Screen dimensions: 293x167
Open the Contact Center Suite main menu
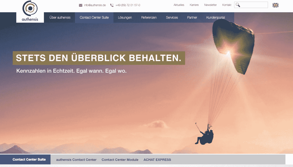[94, 18]
